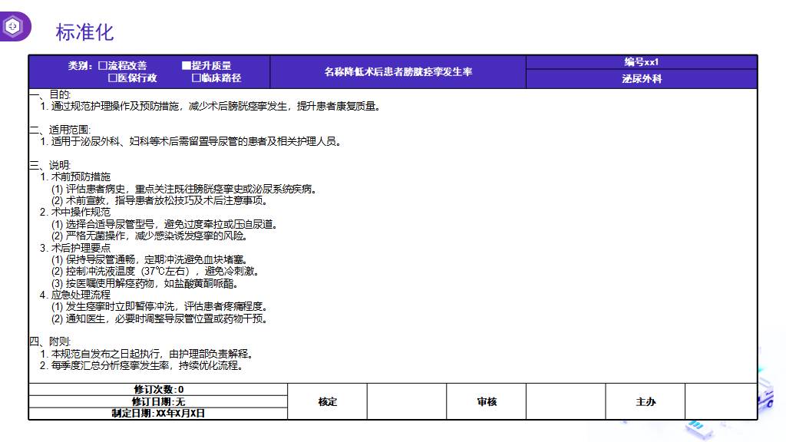The image size is (786, 442).
Task: Enable the 临床路径 checkbox
Action: [x=196, y=78]
